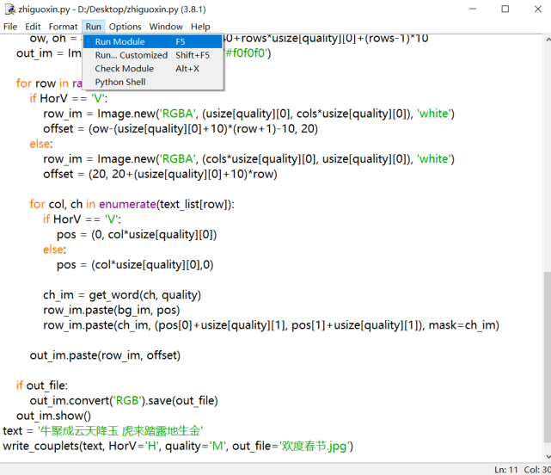Minimize the zhiguoxin.py editor window
Image resolution: width=551 pixels, height=475 pixels.
(x=464, y=9)
